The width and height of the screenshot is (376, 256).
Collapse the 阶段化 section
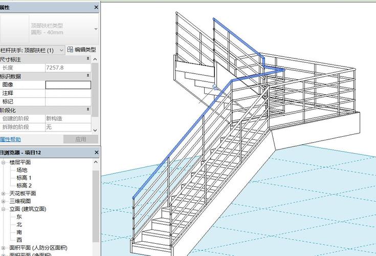(x=88, y=110)
